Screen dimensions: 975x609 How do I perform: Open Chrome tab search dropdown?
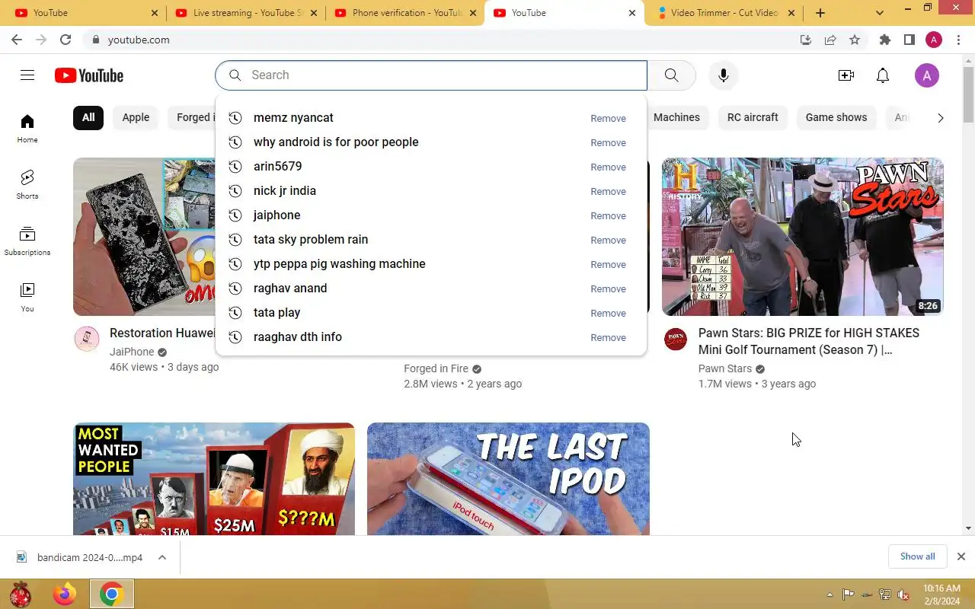[x=880, y=13]
